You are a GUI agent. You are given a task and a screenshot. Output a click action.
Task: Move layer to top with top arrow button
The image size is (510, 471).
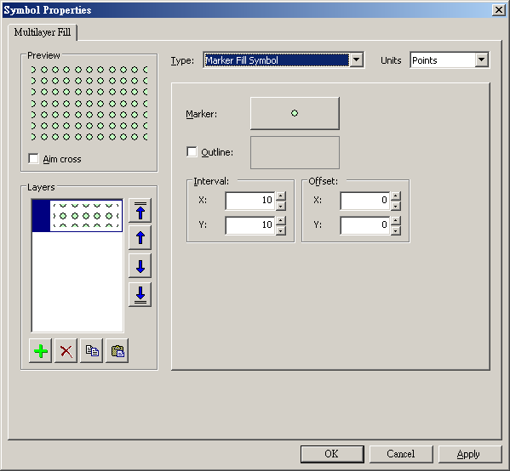click(x=140, y=211)
